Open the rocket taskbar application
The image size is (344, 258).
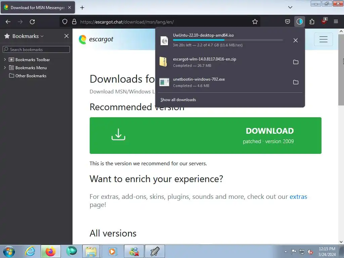[155, 251]
